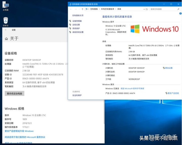Screen dimensions: 182x145
Task: Select 设备 ID value in Settings
Action: click(x=43, y=75)
